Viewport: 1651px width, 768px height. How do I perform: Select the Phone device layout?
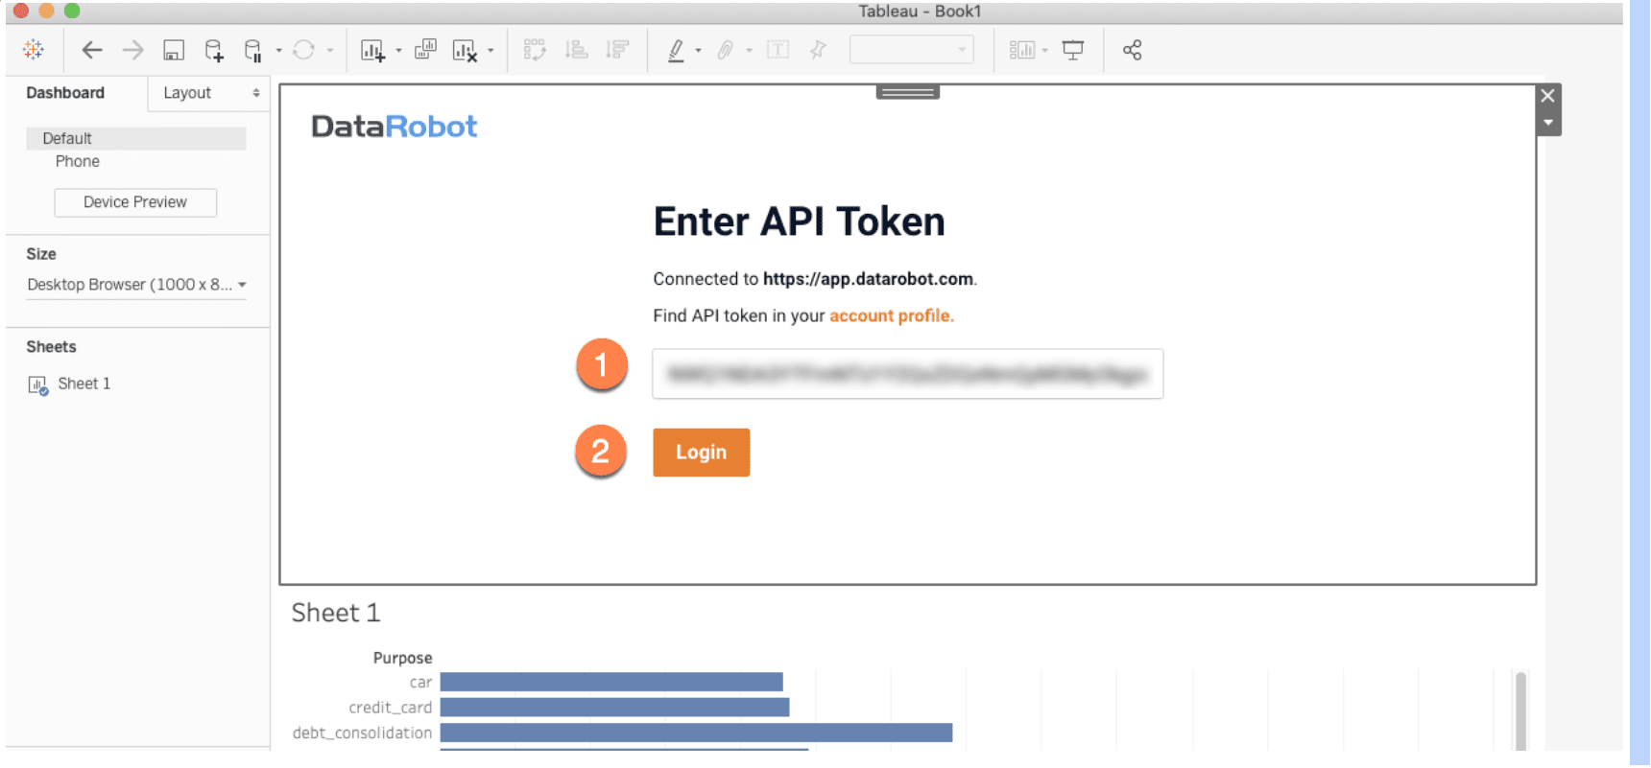point(78,161)
